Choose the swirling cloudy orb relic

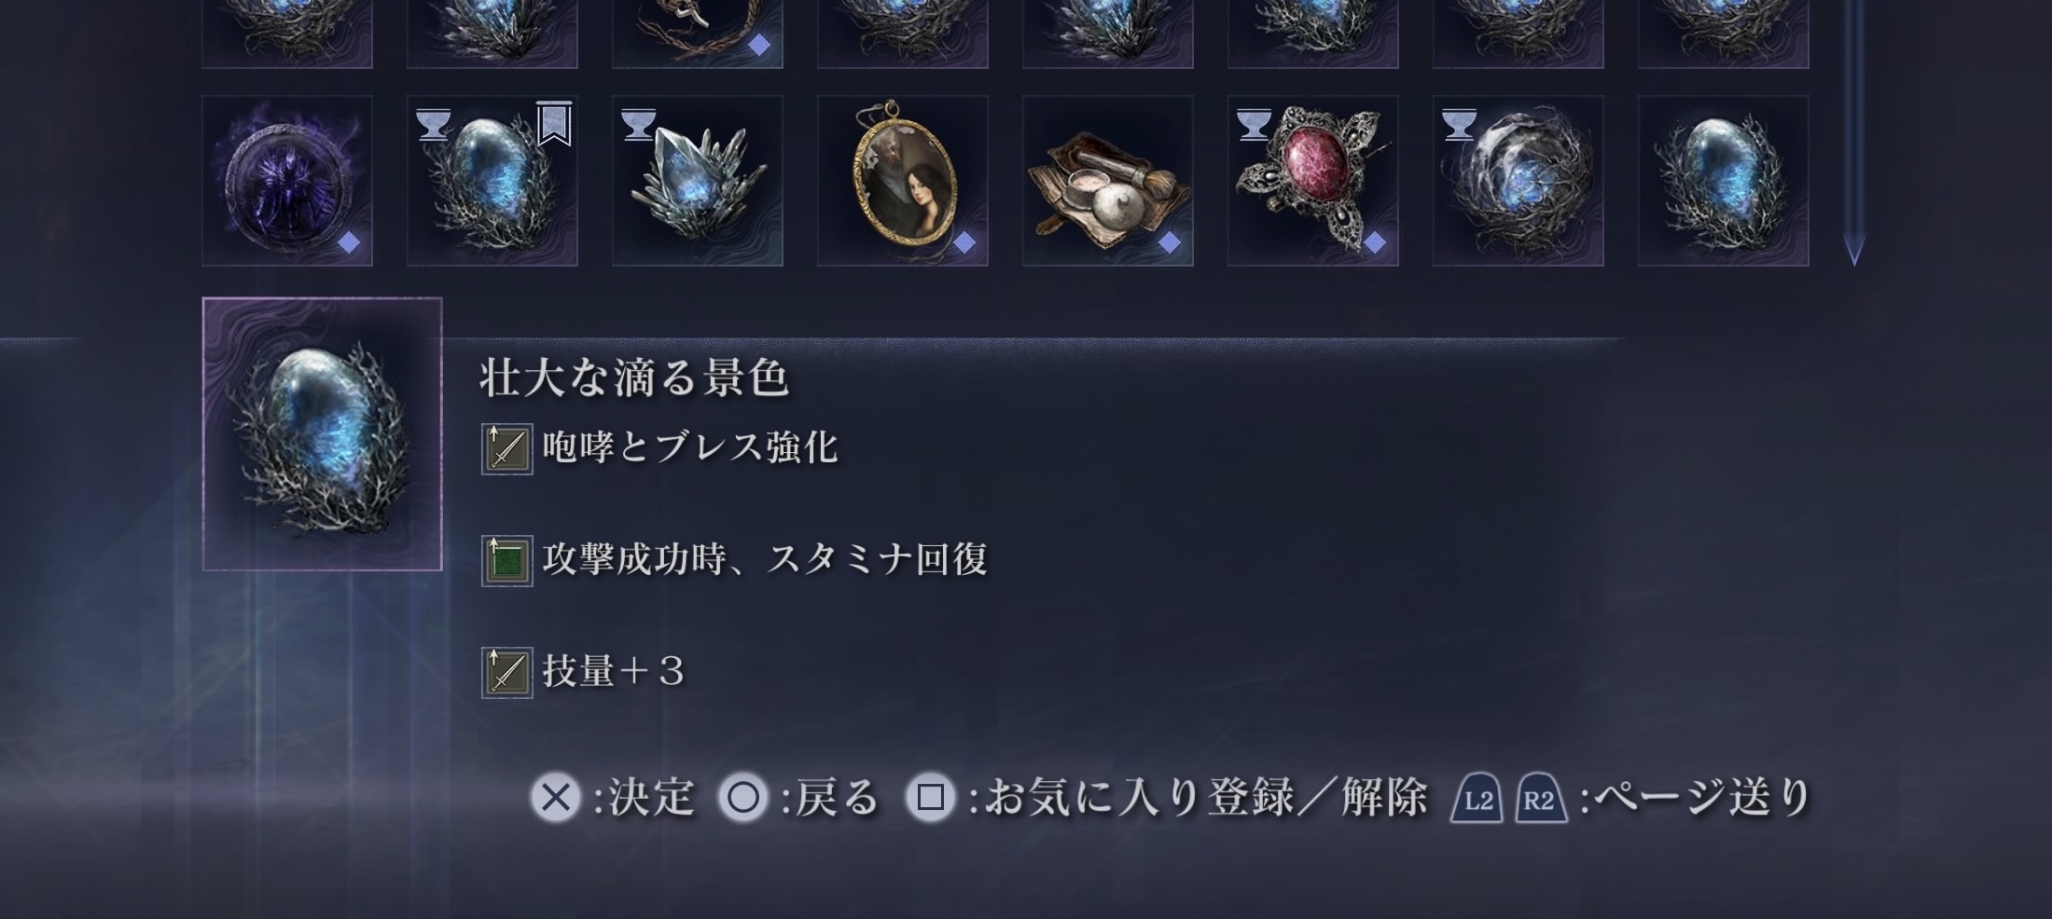(x=1518, y=181)
